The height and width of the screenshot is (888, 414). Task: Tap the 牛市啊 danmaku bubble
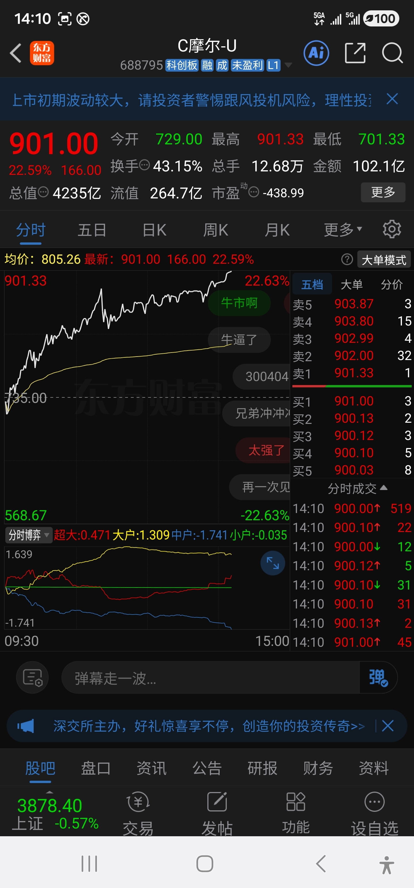(239, 303)
